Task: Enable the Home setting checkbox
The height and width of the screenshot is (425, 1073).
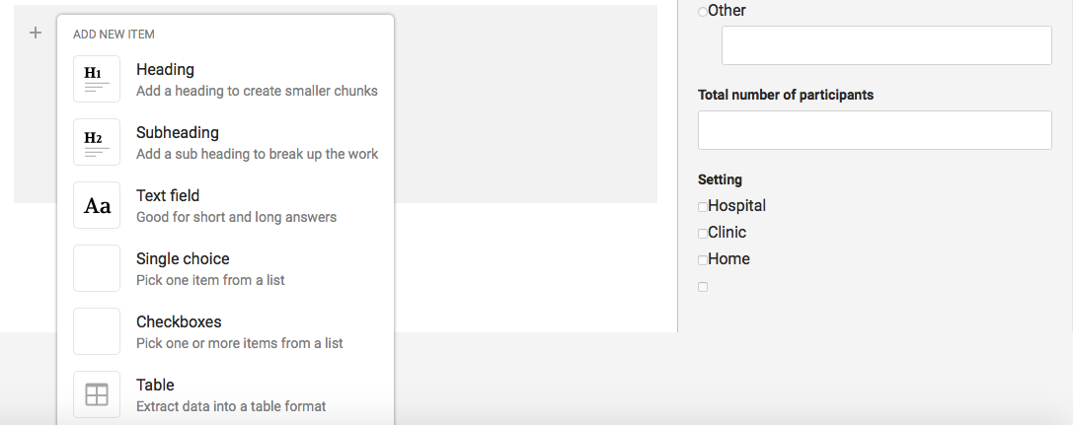Action: [703, 260]
